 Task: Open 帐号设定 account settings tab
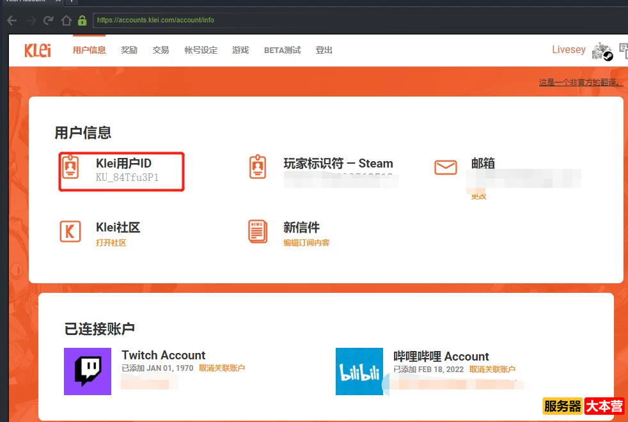point(201,51)
